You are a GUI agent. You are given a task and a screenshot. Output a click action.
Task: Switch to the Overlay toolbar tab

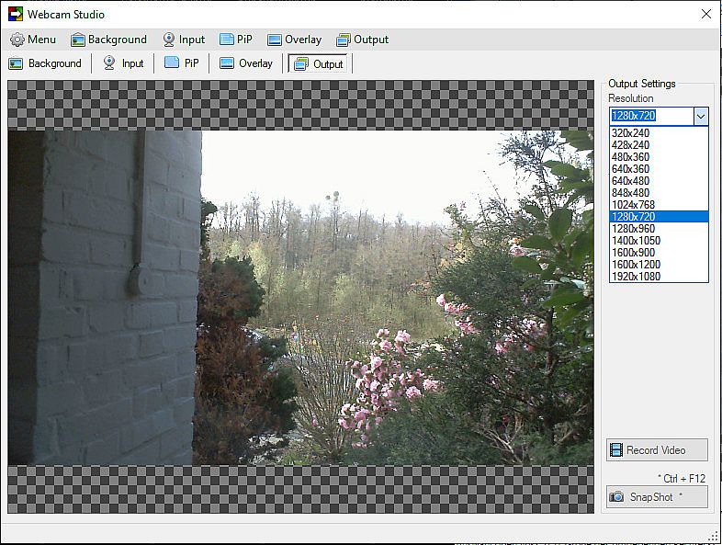coord(246,63)
